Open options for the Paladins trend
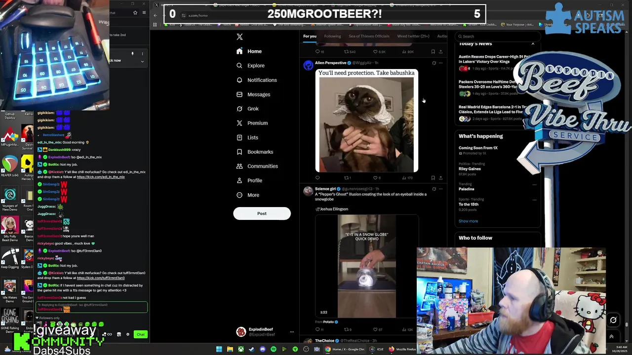 pyautogui.click(x=534, y=185)
